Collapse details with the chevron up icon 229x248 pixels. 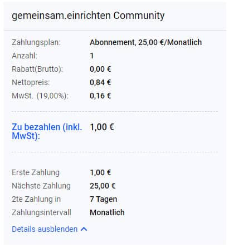pyautogui.click(x=84, y=229)
